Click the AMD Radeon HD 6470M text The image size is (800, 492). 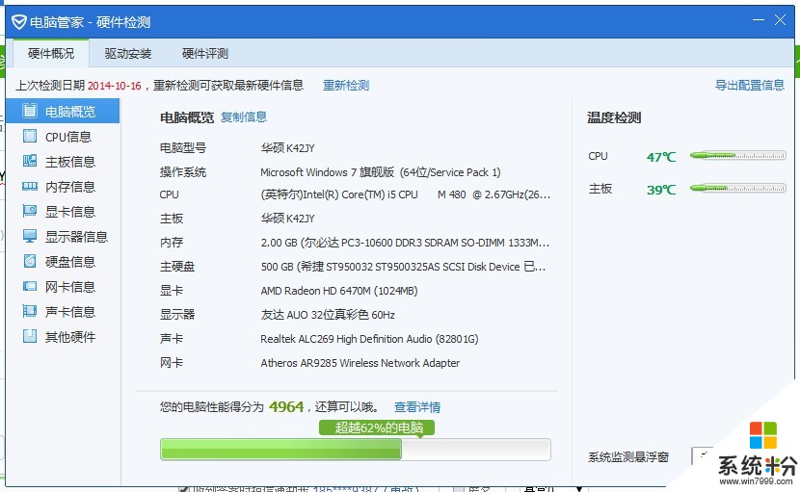click(x=339, y=291)
